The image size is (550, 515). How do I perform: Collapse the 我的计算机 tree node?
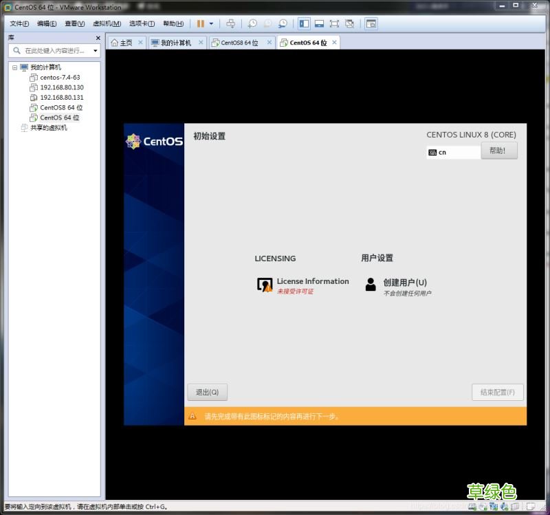(15, 67)
